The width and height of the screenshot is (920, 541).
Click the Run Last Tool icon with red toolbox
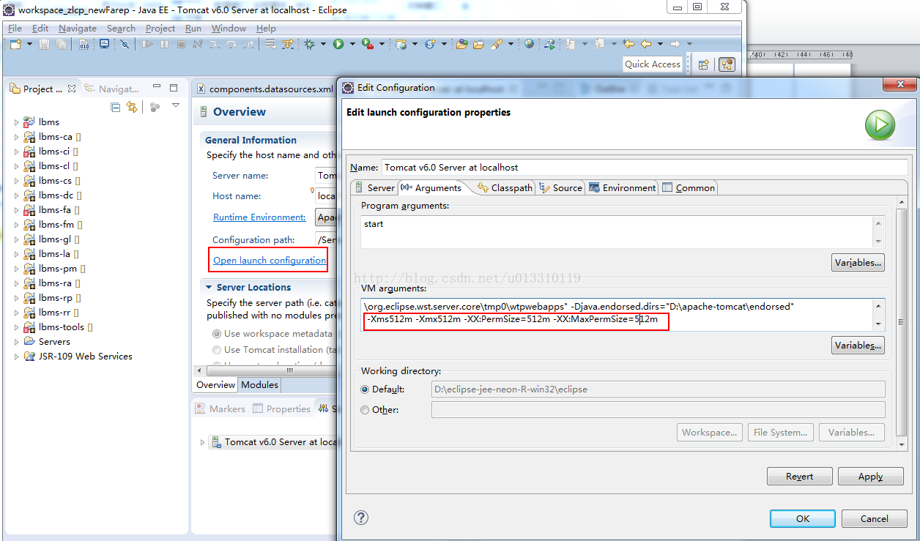tap(367, 44)
